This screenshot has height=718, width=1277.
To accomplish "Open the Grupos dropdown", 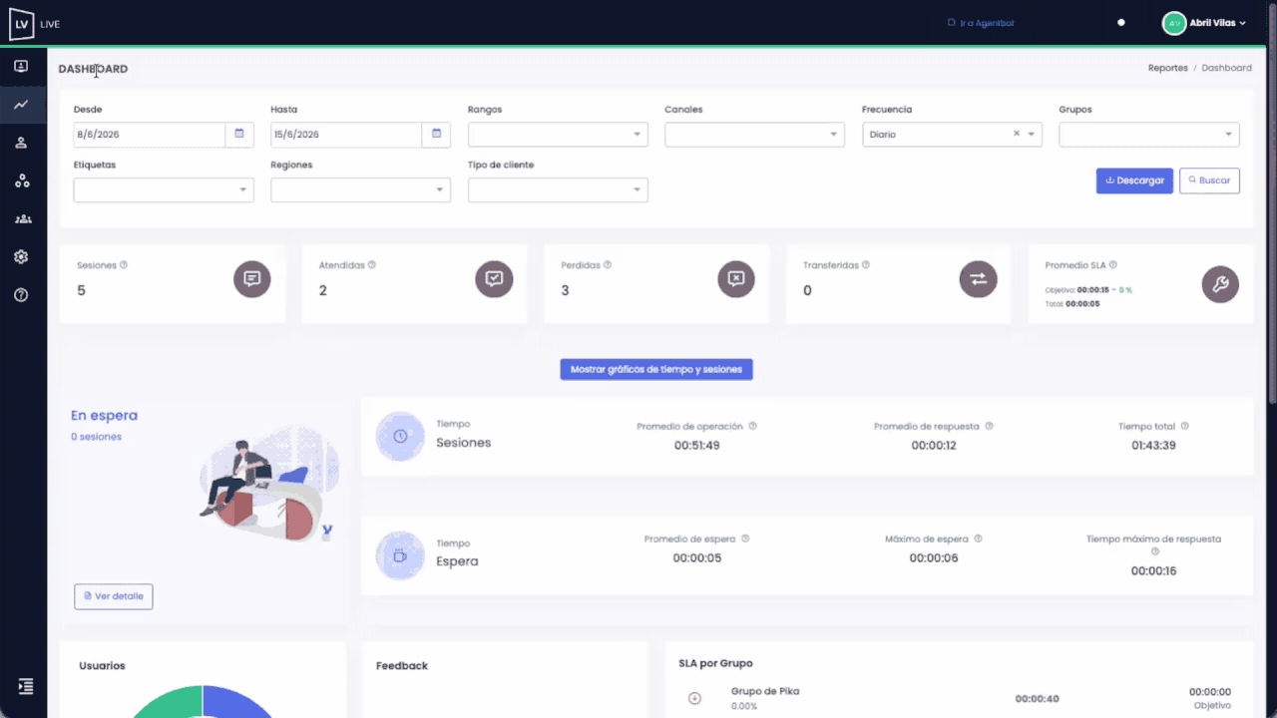I will 1149,135.
